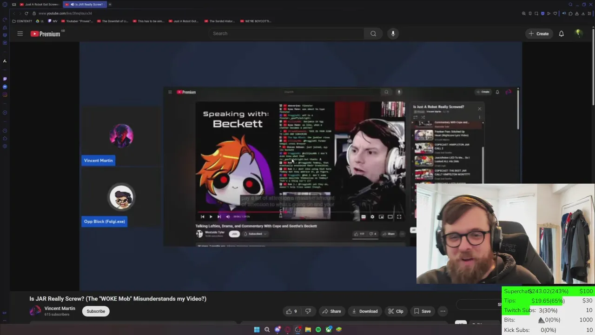Save the video to a playlist
The image size is (595, 335).
coord(422,311)
